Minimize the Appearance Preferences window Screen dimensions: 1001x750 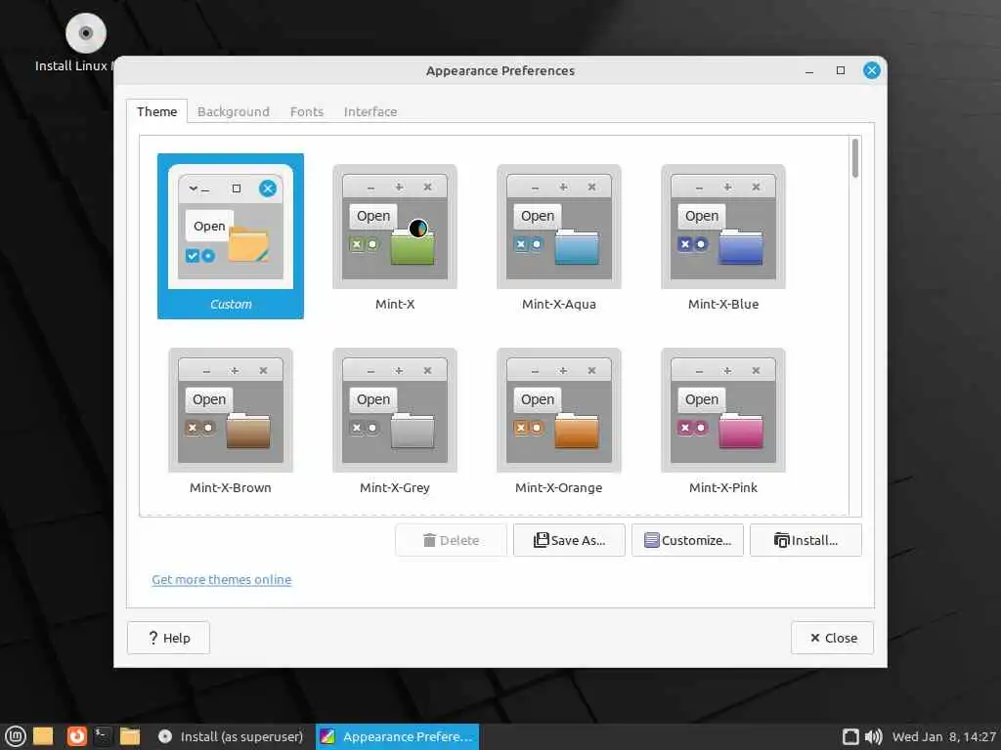pyautogui.click(x=809, y=70)
